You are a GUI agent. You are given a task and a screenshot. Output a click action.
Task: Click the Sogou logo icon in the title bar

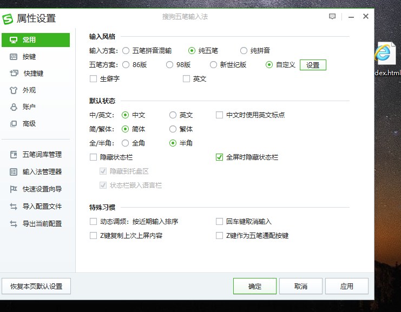pyautogui.click(x=8, y=19)
